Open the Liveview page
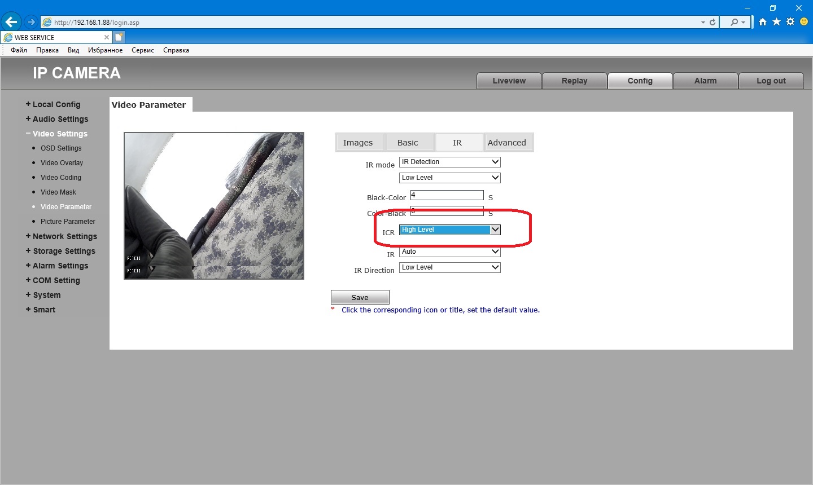 point(509,81)
